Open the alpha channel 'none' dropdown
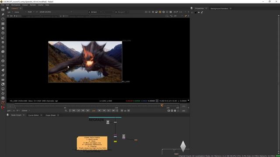This screenshot has width=280, height=157. [x=21, y=12]
